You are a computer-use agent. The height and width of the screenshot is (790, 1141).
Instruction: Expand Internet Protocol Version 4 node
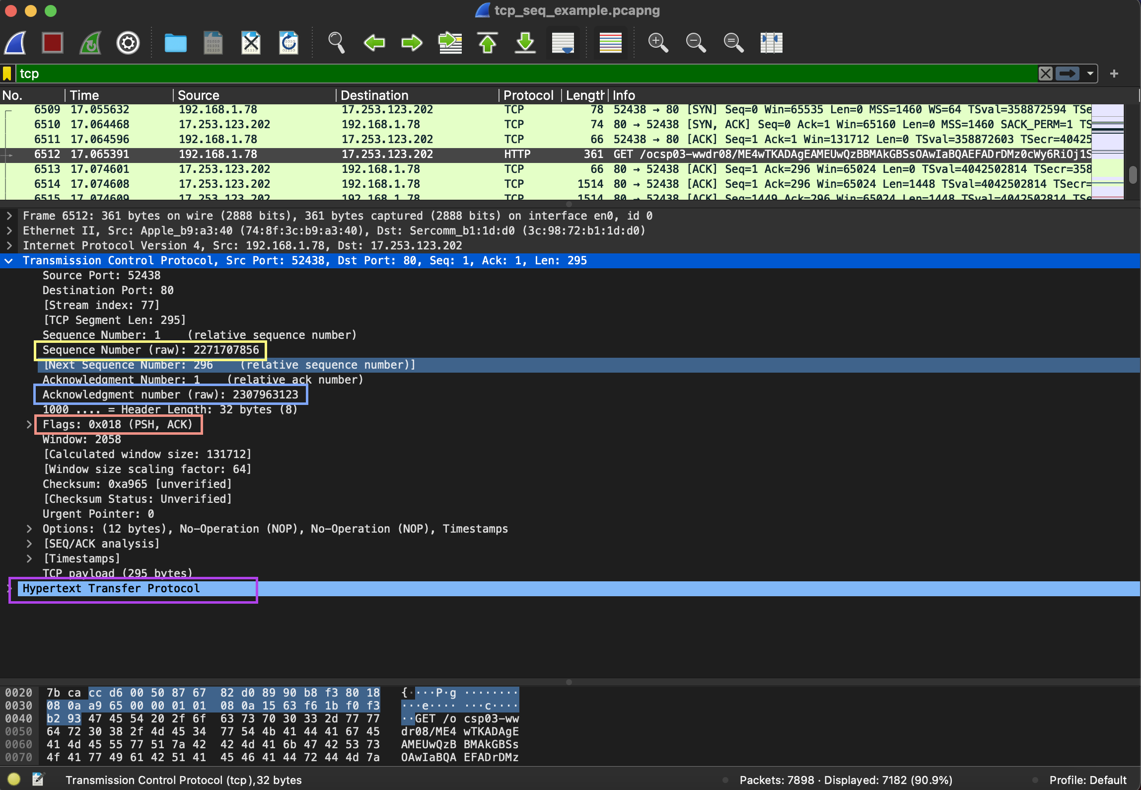9,245
